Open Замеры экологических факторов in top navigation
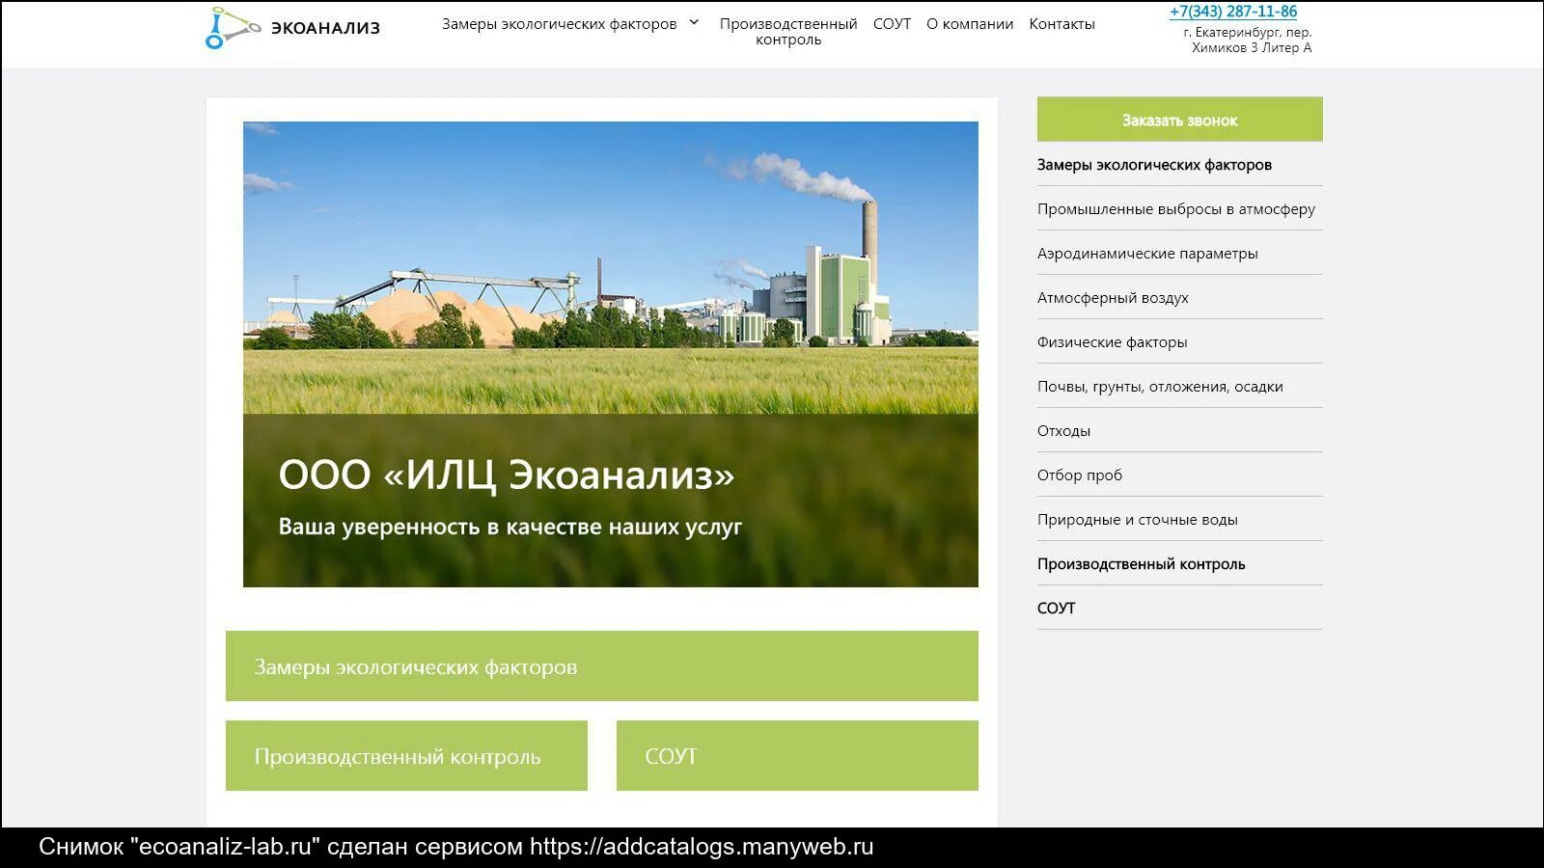Screen dimensions: 1544x868 coord(560,23)
